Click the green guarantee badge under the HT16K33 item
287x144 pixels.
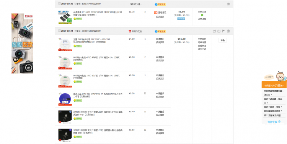point(78,19)
